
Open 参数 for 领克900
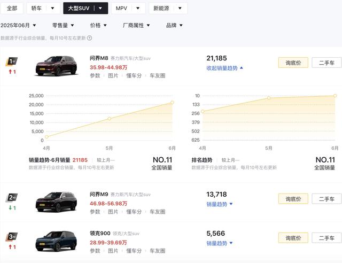tap(95, 251)
